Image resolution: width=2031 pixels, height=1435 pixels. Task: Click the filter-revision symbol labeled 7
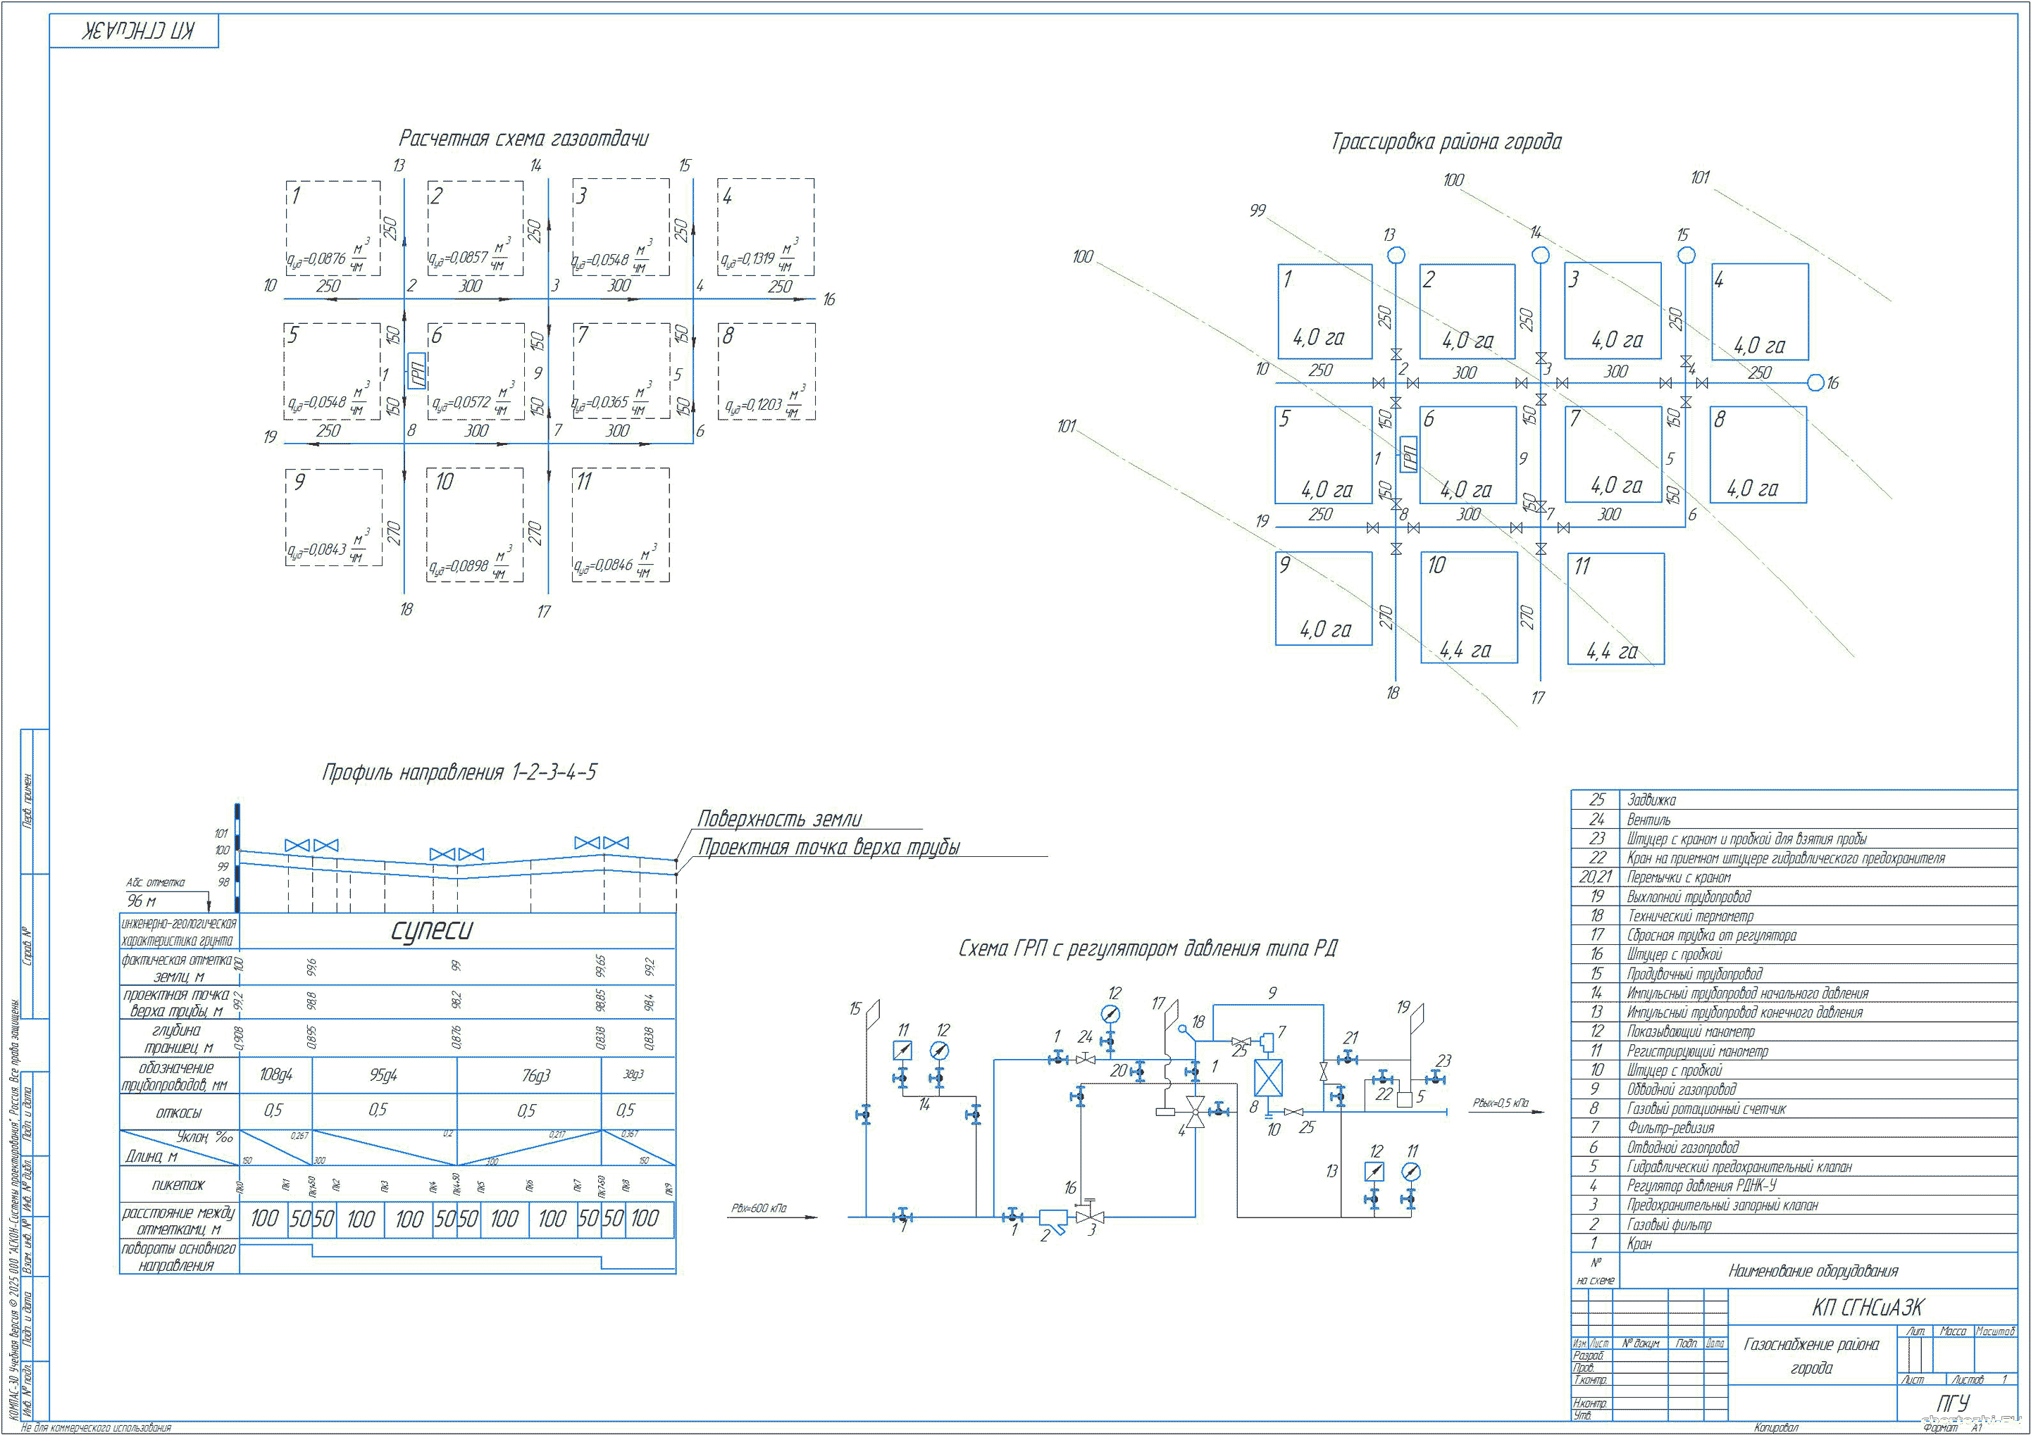pos(1267,1042)
